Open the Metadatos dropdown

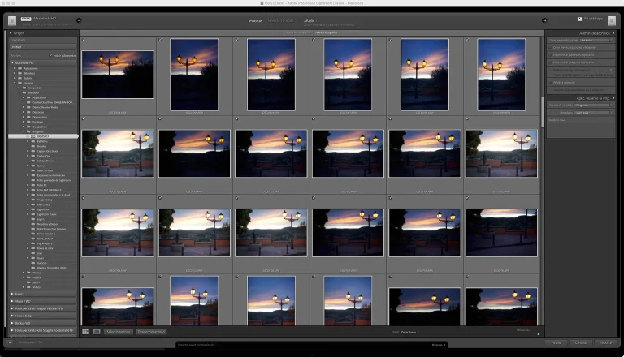coord(594,113)
